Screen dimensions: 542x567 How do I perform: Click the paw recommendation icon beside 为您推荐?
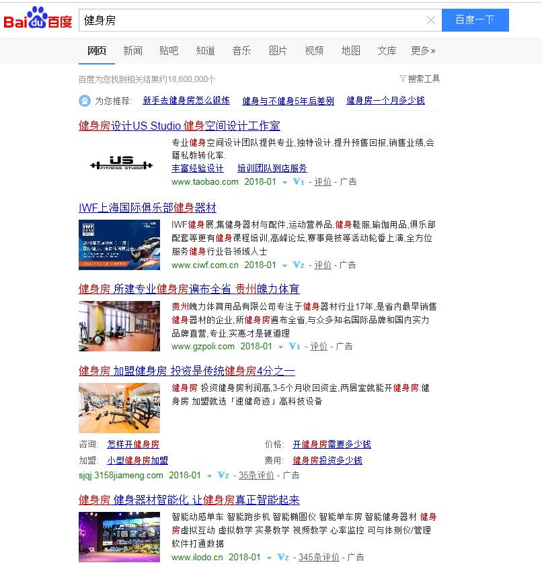tap(85, 101)
